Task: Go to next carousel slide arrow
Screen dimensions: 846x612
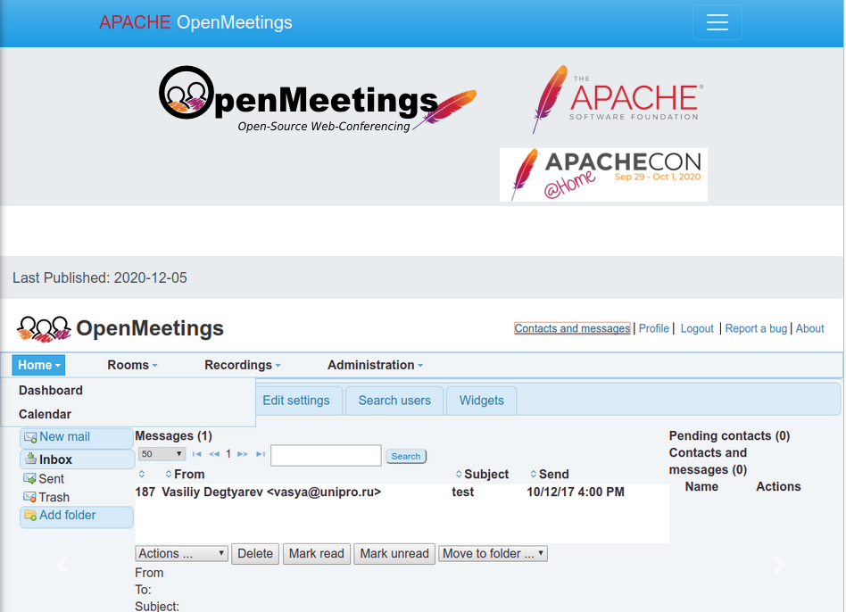Action: point(779,565)
